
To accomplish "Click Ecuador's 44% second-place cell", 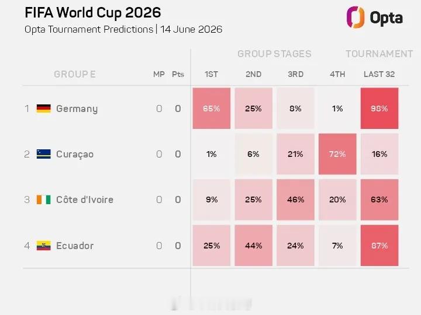I will (x=253, y=246).
